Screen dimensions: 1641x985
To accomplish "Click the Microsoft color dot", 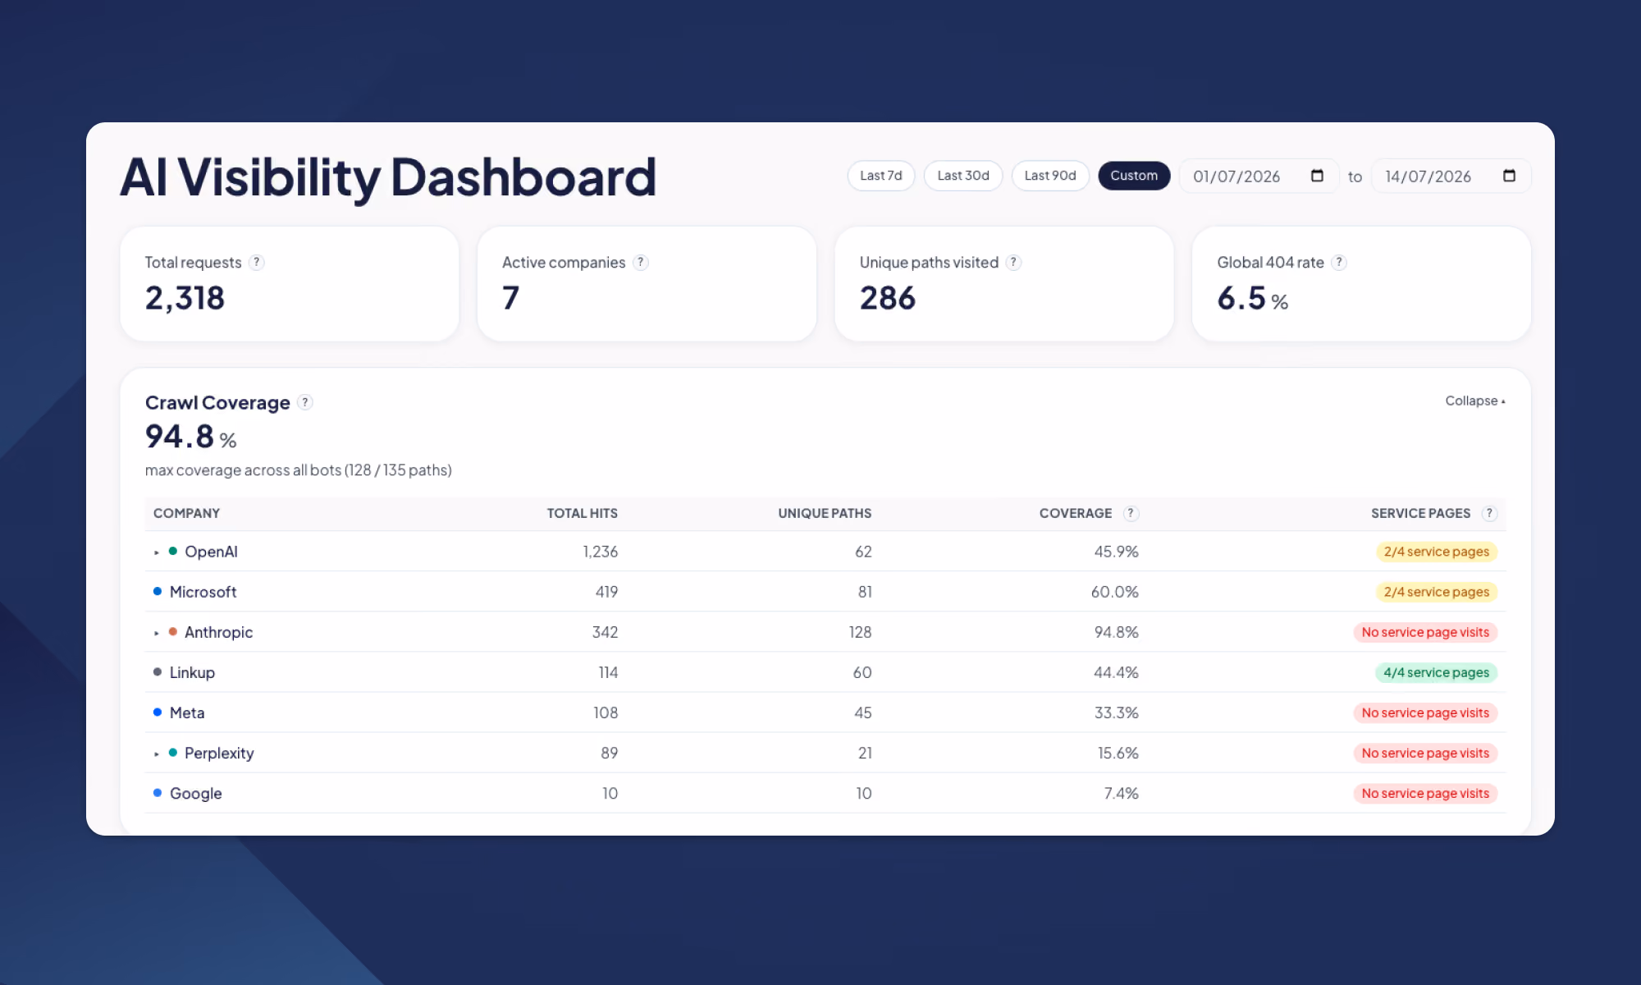I will pos(158,591).
